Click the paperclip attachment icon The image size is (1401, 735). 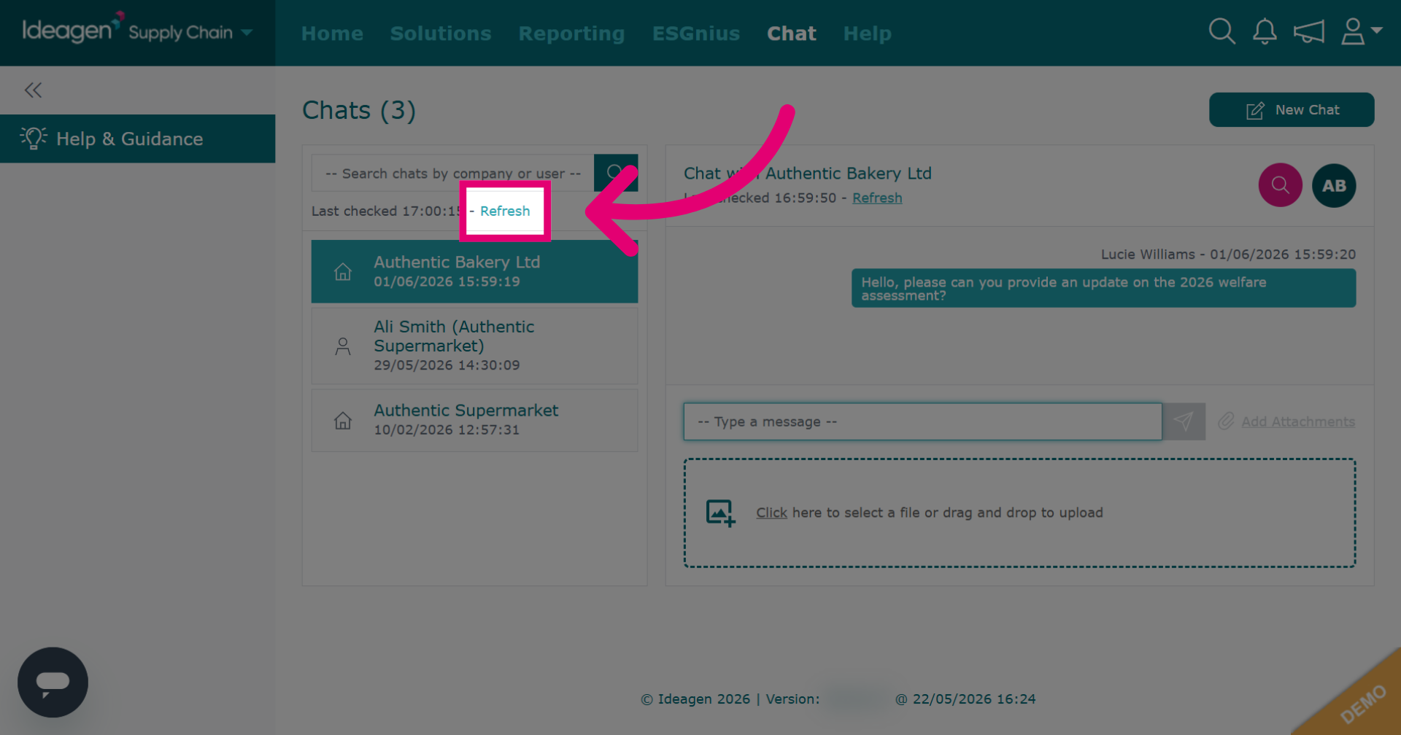tap(1226, 421)
